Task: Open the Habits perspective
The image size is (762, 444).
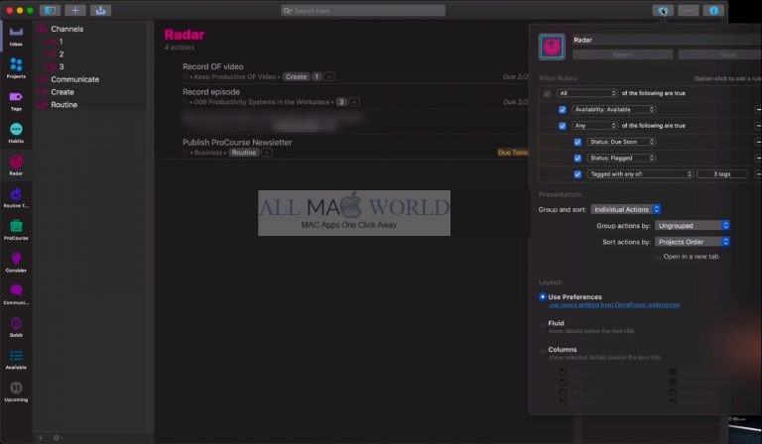Action: (16, 133)
